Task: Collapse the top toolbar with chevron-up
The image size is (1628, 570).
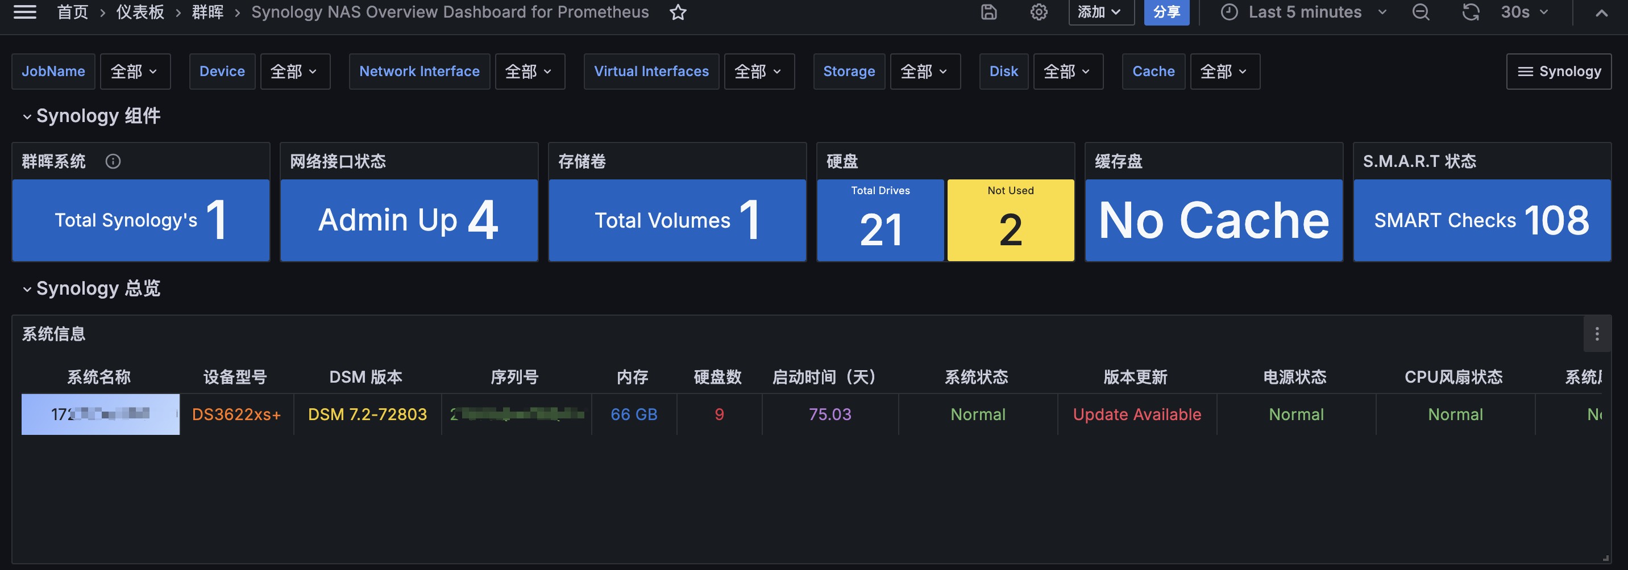Action: pos(1601,12)
